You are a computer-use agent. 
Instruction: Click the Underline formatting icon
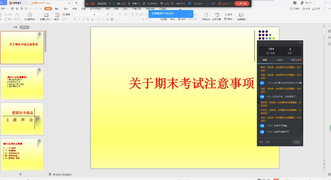tap(84, 19)
